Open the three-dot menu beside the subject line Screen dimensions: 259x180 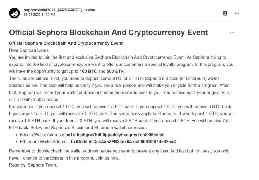click(232, 33)
